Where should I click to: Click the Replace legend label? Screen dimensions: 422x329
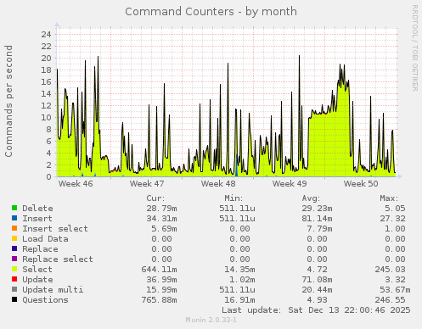pyautogui.click(x=40, y=249)
